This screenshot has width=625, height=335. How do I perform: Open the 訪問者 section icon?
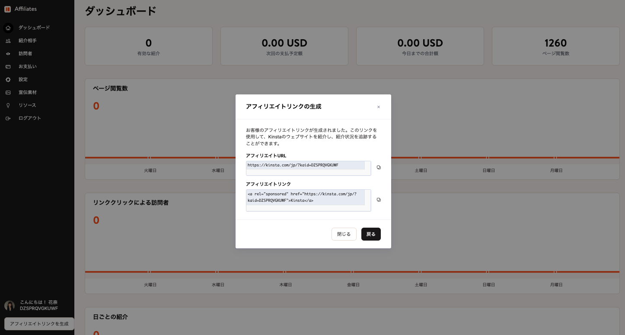[x=8, y=53]
